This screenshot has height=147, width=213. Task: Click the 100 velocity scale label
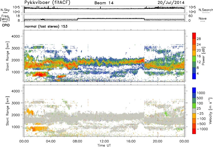200,103
